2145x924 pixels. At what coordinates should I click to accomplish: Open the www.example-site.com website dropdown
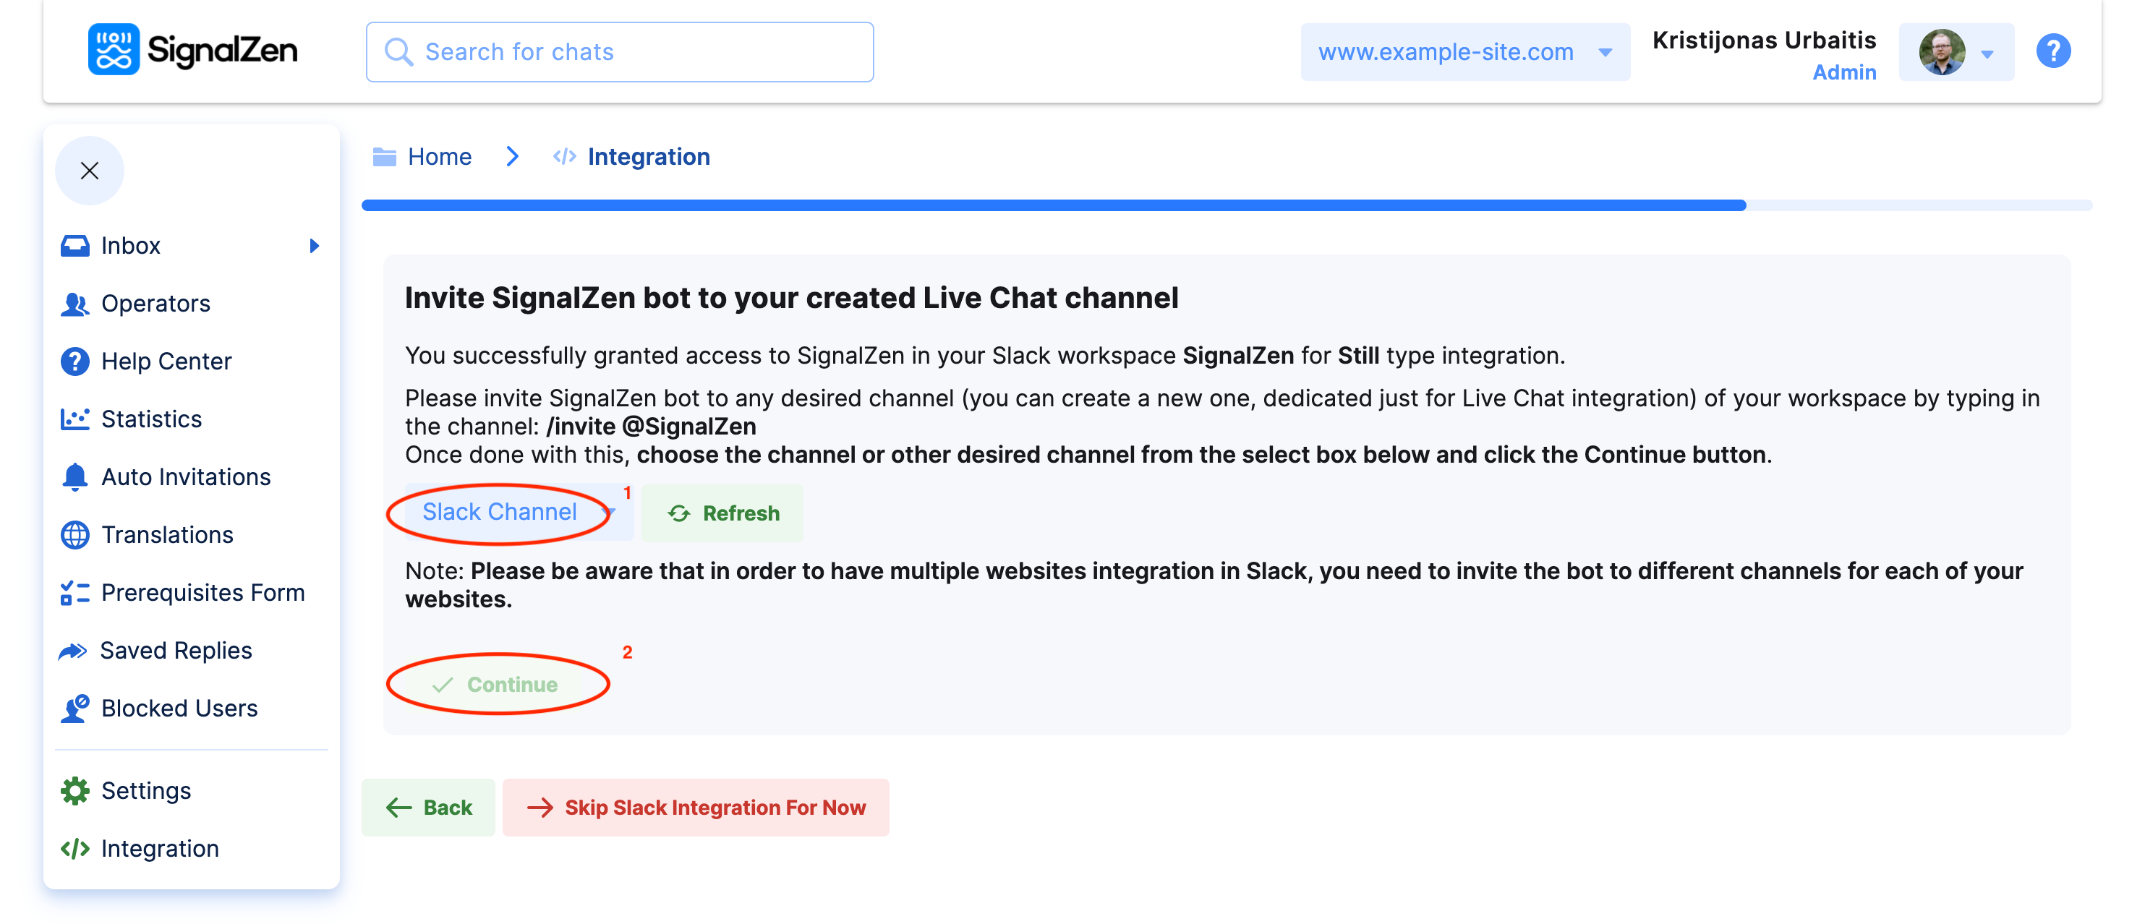[x=1464, y=51]
